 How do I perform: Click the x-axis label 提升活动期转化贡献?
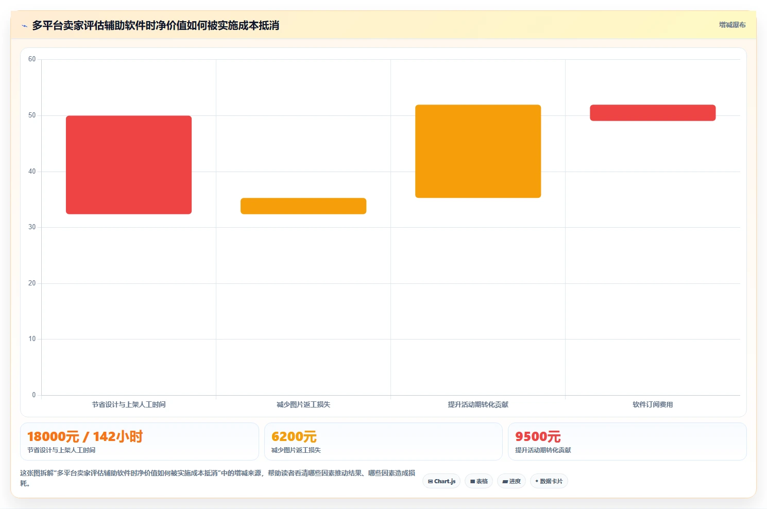(x=478, y=404)
